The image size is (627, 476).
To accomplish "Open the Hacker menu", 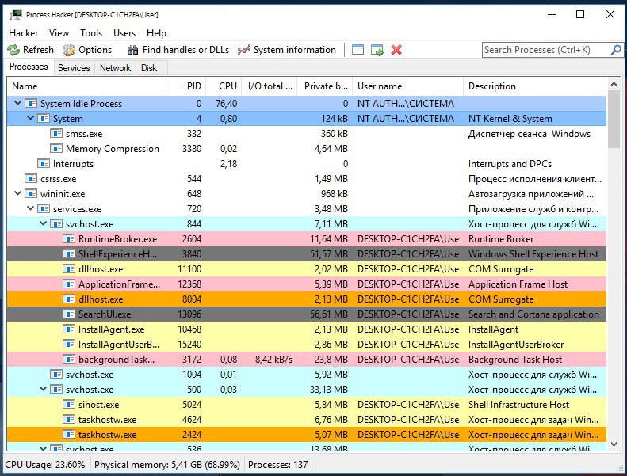I will [24, 33].
